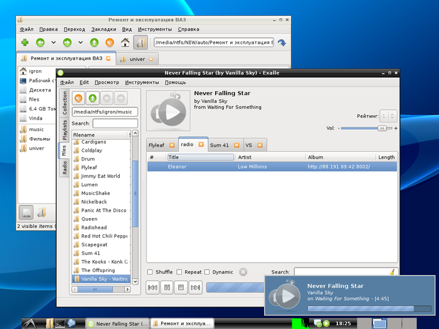The image size is (439, 329).
Task: Open forward history dropdown arrow in file manager
Action: [x=81, y=43]
